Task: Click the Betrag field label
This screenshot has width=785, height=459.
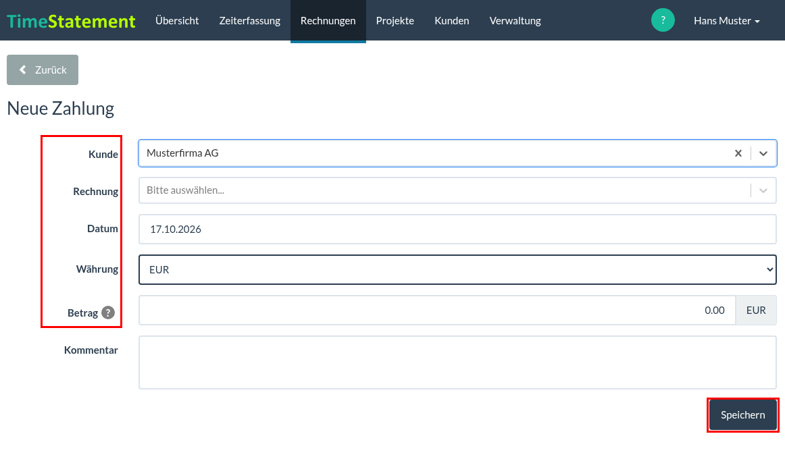Action: click(x=82, y=313)
